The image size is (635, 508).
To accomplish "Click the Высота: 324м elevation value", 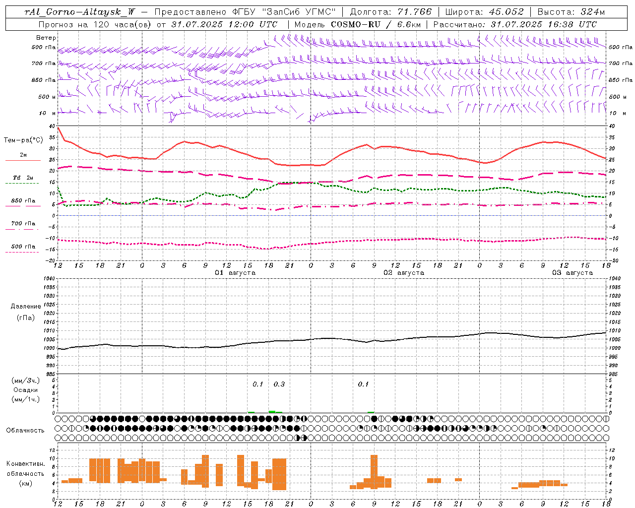I will point(571,12).
